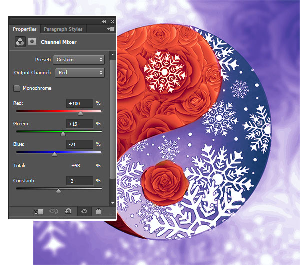Click the Channel Mixer title text
Screen dimensions: 300x265
click(x=59, y=42)
